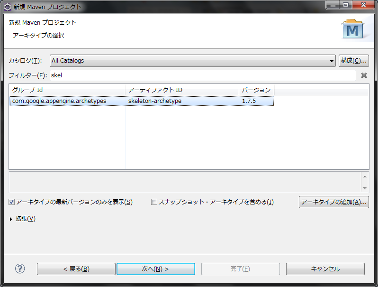Click the Maven M wizard banner icon
Screen dimensions: 378x287
pyautogui.click(x=352, y=29)
